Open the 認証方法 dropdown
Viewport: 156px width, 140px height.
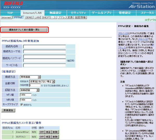(30, 90)
